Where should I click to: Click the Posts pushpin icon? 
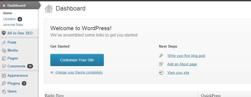point(4,43)
